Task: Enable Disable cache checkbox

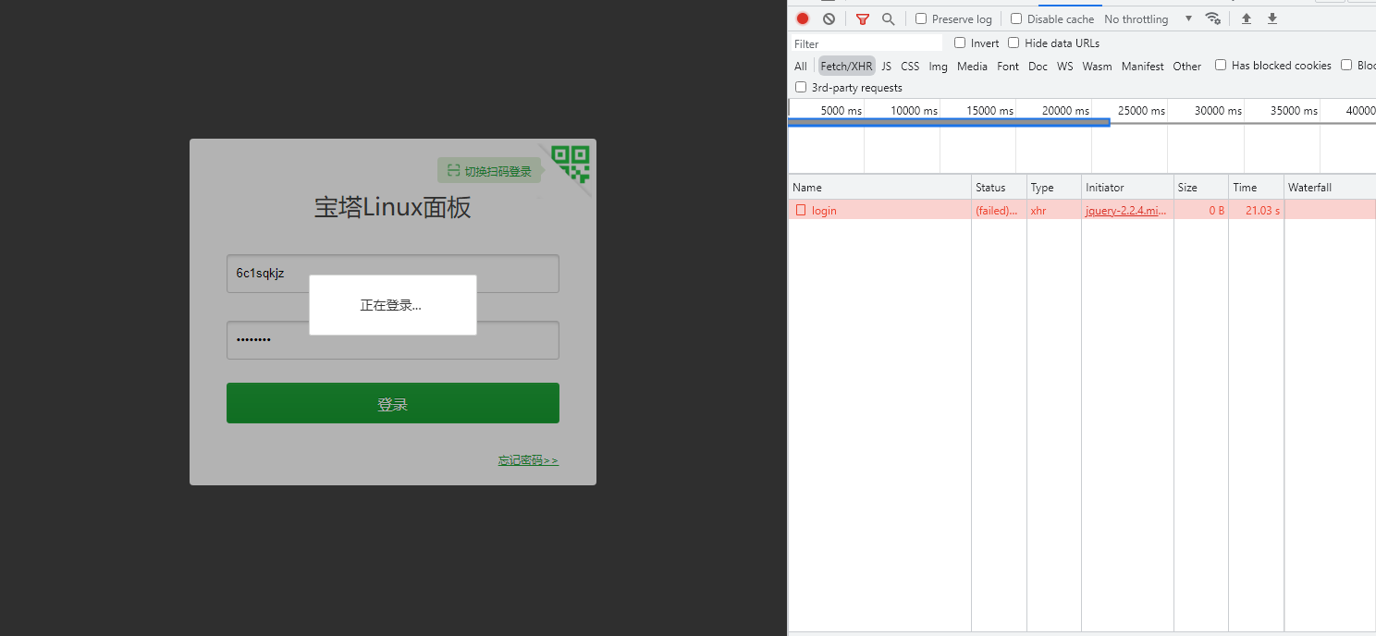Action: pos(1016,18)
